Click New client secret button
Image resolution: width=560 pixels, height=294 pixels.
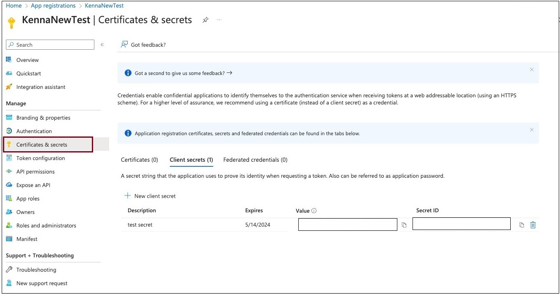coord(150,196)
